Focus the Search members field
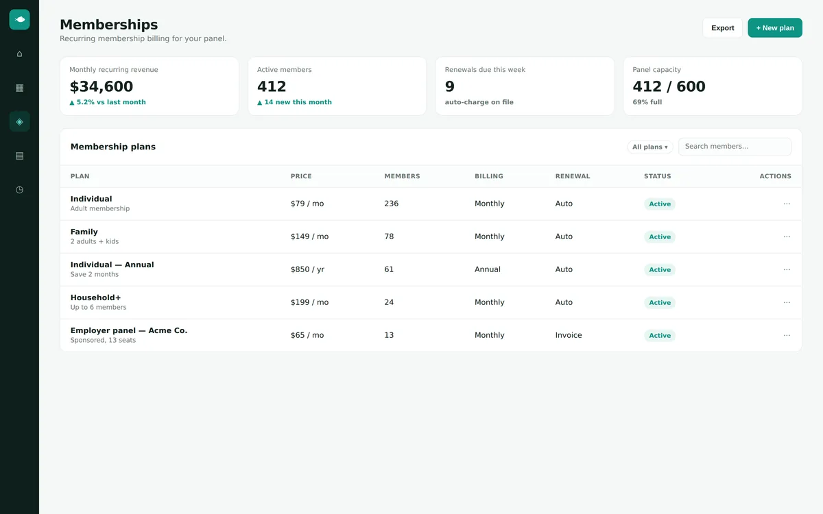Screen dimensions: 823x514 pos(735,147)
